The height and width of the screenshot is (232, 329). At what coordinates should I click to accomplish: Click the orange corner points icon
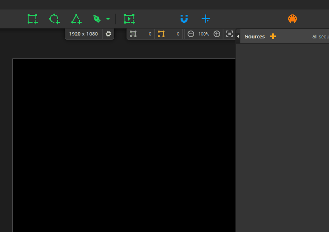pos(161,34)
